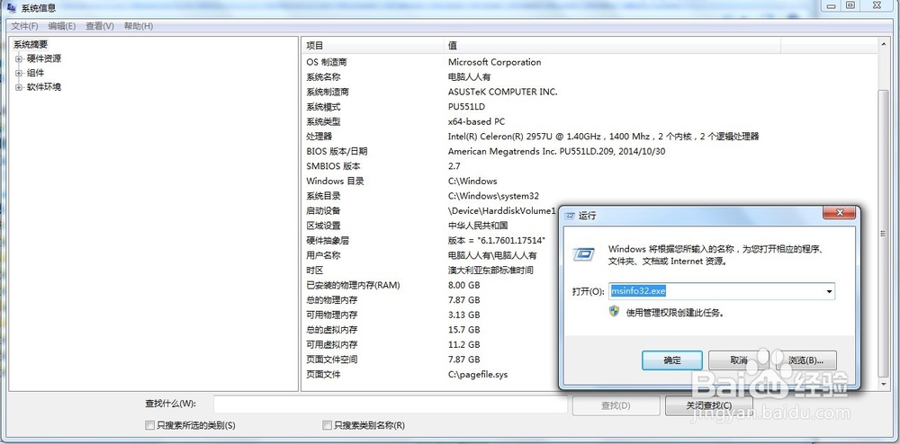Select the BIOS 版本/日期 row
This screenshot has width=900, height=444.
click(589, 151)
